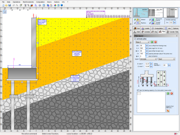Toggle the activate piles checkbox
The image size is (180, 135).
click(135, 39)
